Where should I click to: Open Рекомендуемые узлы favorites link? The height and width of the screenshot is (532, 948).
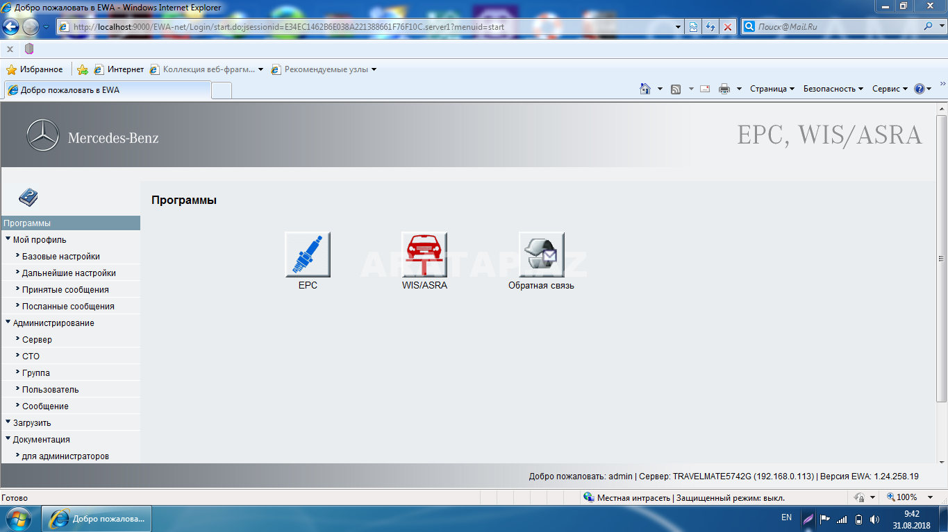pyautogui.click(x=324, y=69)
